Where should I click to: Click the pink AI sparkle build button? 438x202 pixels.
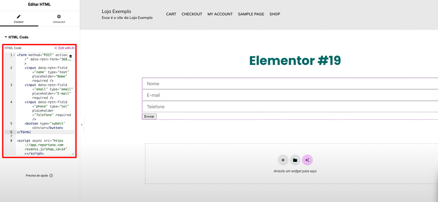(x=307, y=160)
